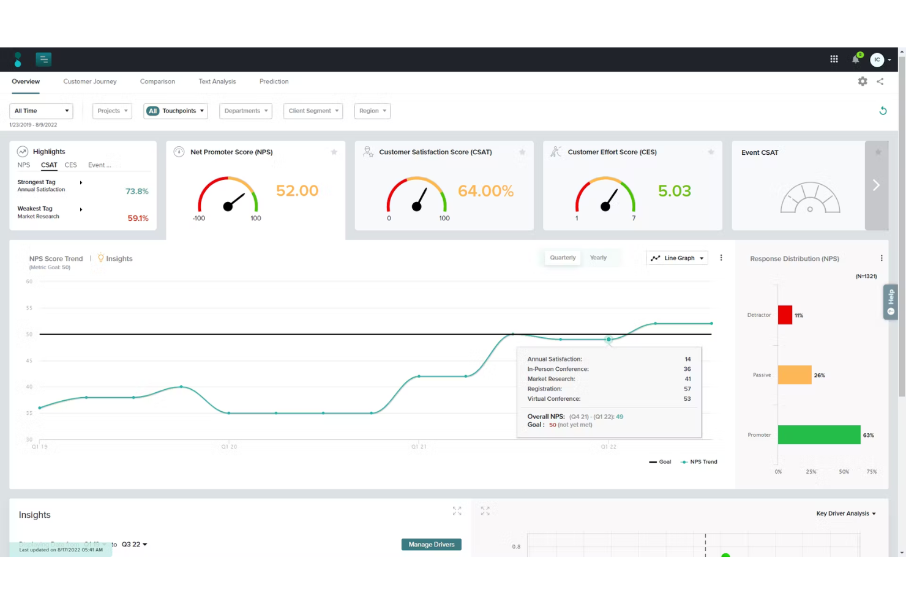This screenshot has width=906, height=604.
Task: Click the Manage Drivers button
Action: click(x=431, y=544)
